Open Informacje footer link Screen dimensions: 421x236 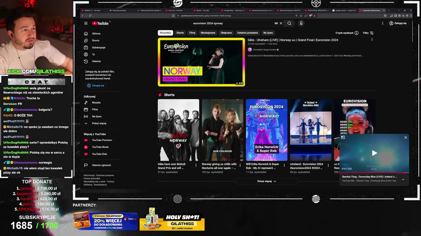pyautogui.click(x=89, y=175)
